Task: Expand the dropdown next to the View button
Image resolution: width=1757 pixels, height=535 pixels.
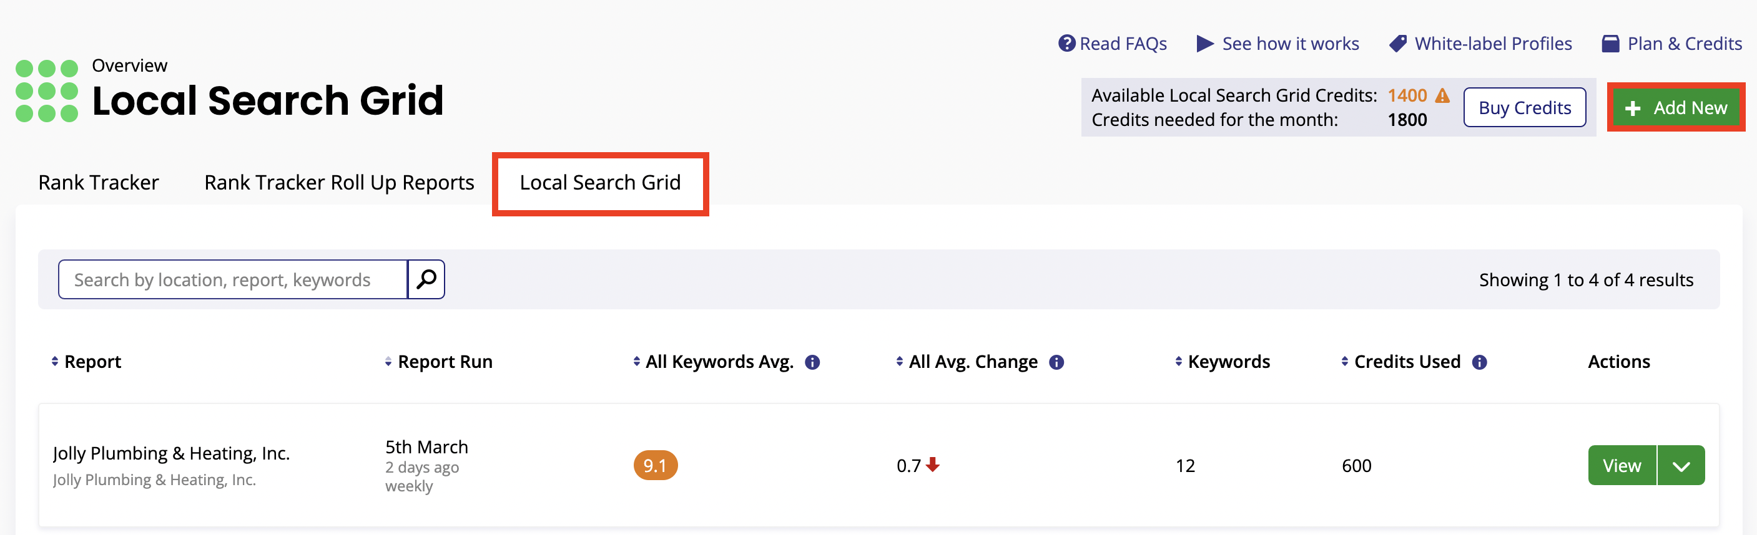Action: [x=1682, y=466]
